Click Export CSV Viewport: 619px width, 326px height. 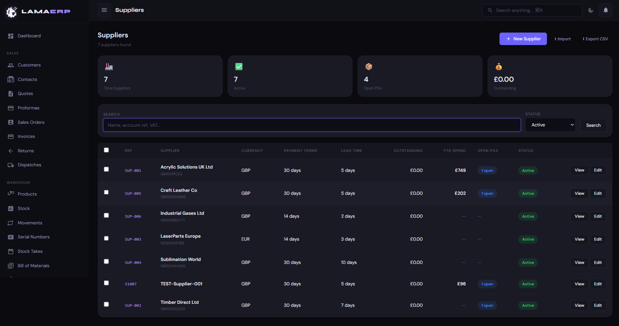595,39
